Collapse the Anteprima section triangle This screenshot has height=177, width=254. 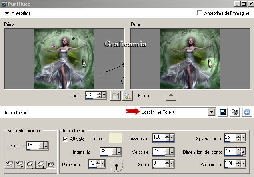7,13
